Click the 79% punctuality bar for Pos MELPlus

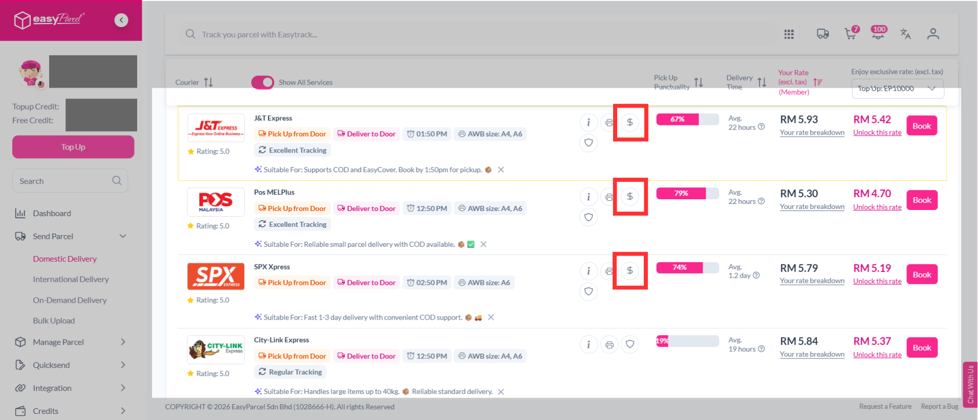687,193
